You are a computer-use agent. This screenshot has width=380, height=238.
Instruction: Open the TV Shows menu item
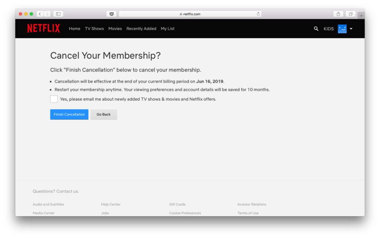coord(94,29)
